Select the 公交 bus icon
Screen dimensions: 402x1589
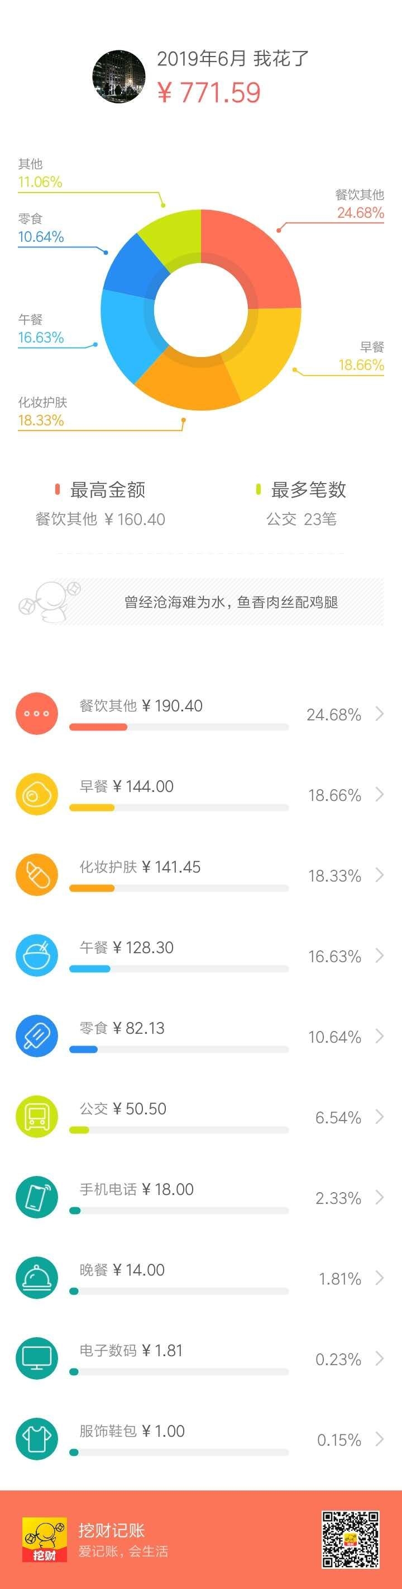[x=37, y=1117]
